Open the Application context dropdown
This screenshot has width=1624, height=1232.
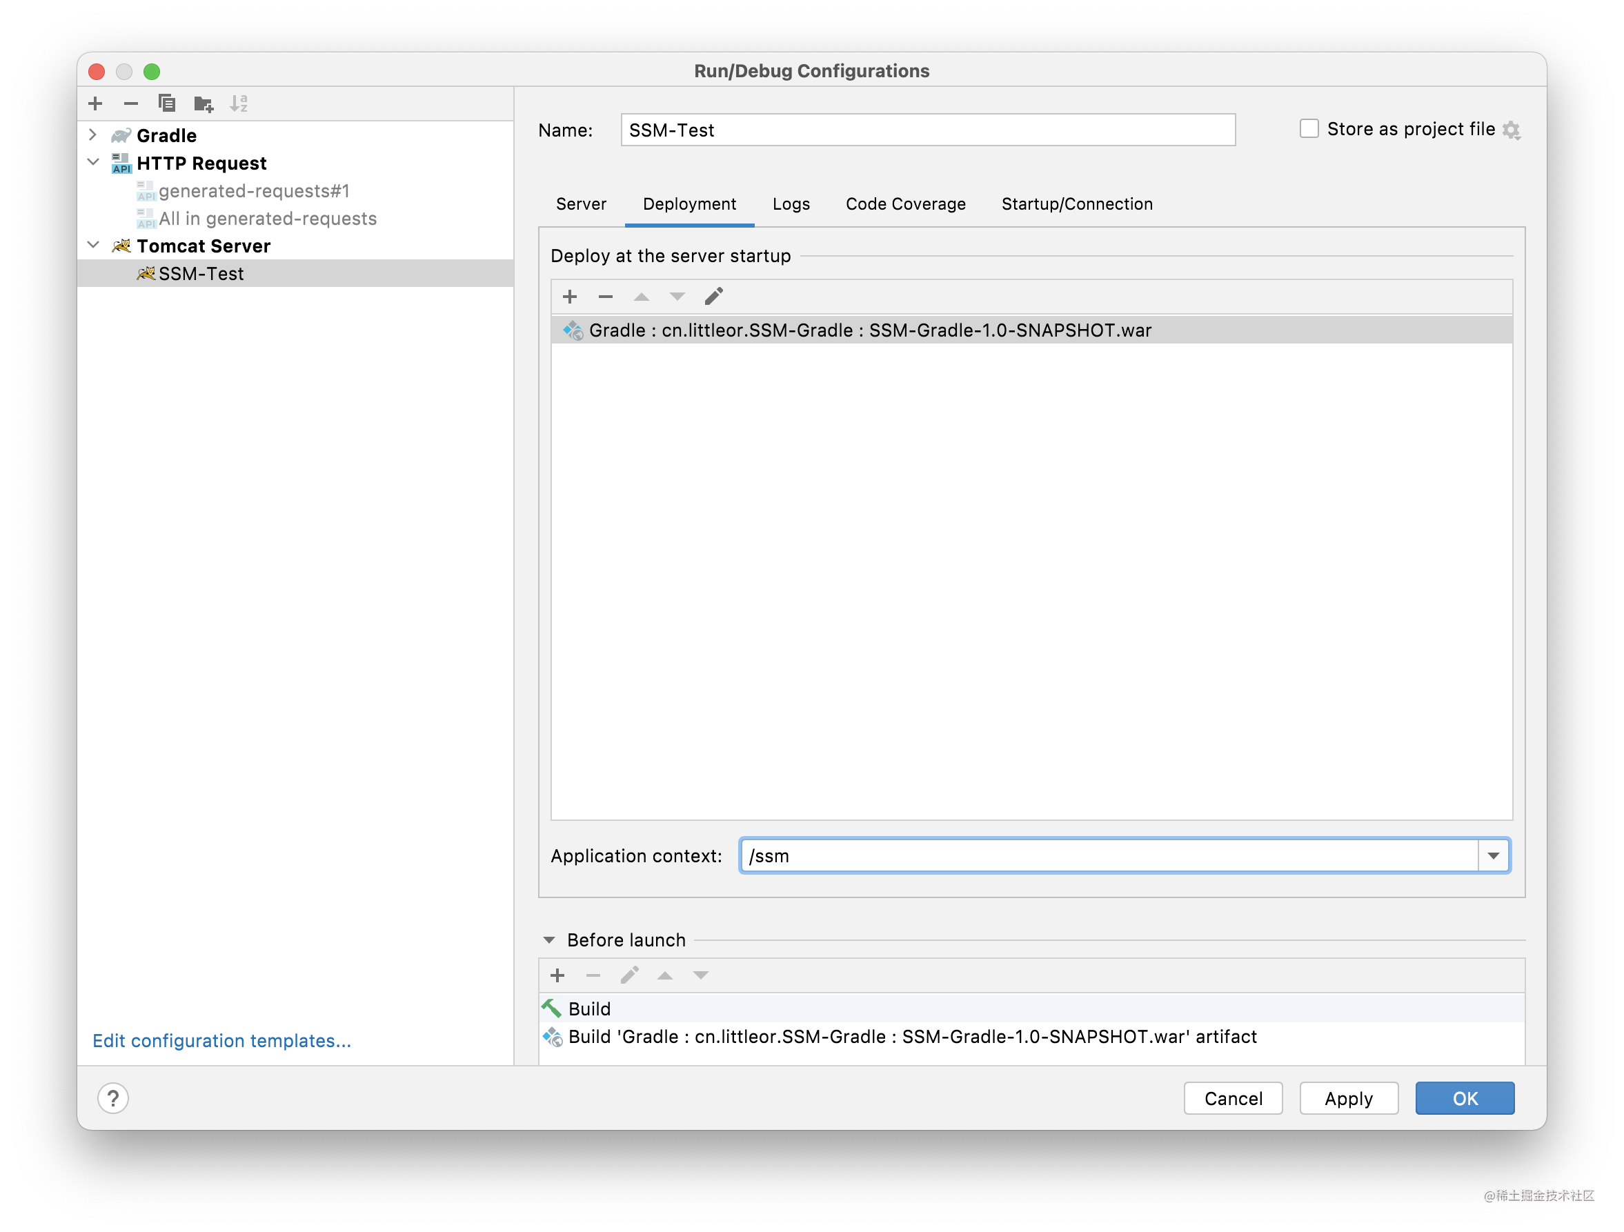1494,855
